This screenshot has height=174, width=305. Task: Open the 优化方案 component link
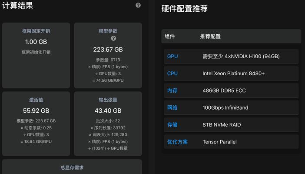pos(177,142)
